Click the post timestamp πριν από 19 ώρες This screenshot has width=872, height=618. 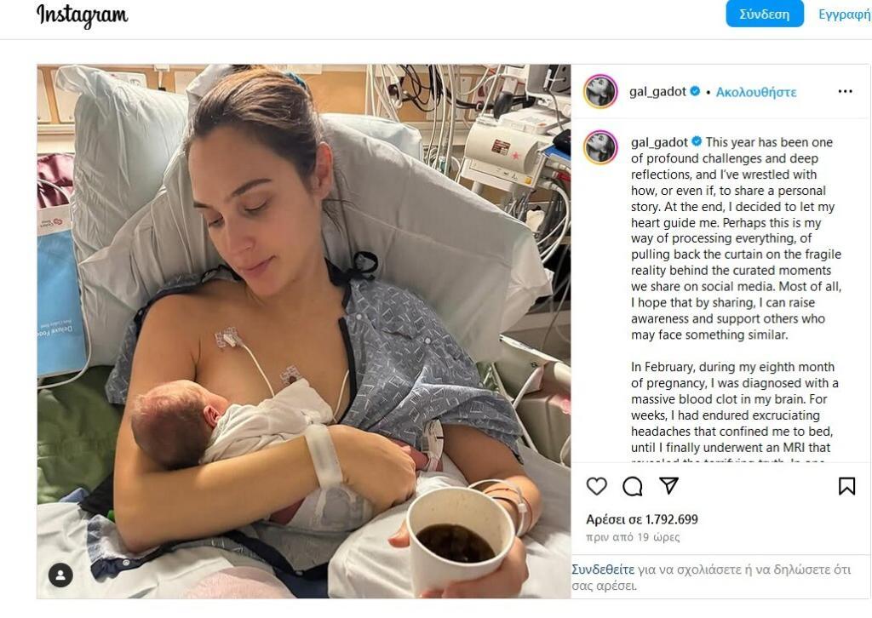coord(633,537)
